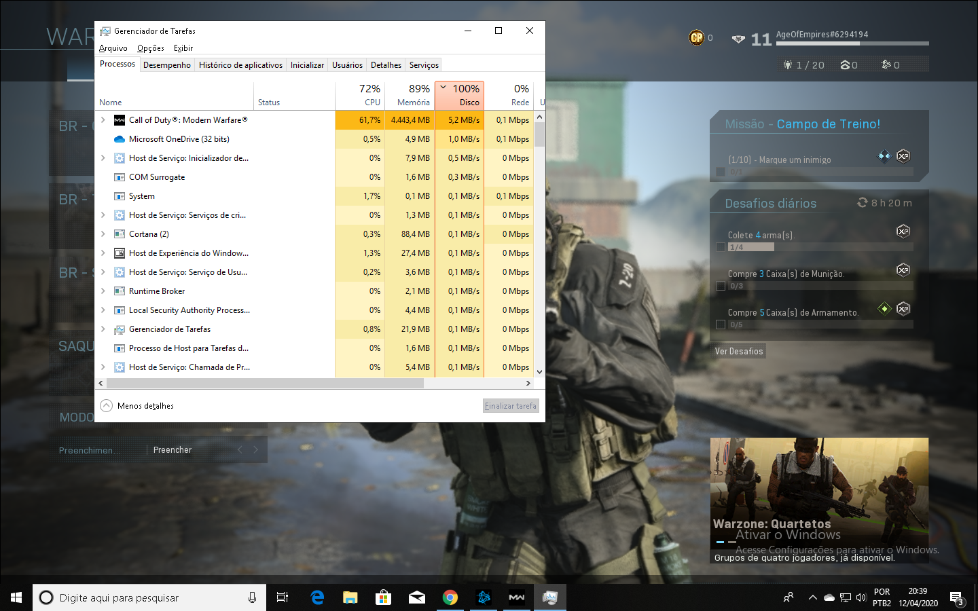This screenshot has width=978, height=611.
Task: Switch to the Usuários tab
Action: 347,65
